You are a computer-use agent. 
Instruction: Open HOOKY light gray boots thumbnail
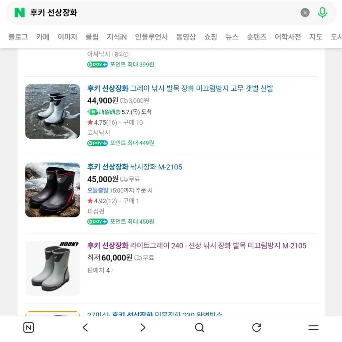coord(53,268)
